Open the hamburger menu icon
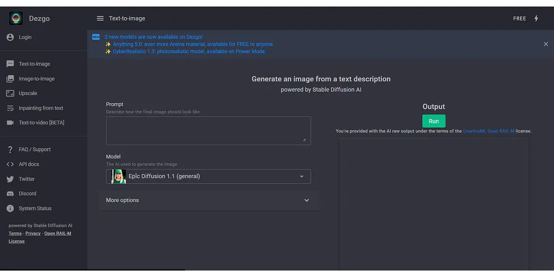The height and width of the screenshot is (277, 554). (x=100, y=18)
